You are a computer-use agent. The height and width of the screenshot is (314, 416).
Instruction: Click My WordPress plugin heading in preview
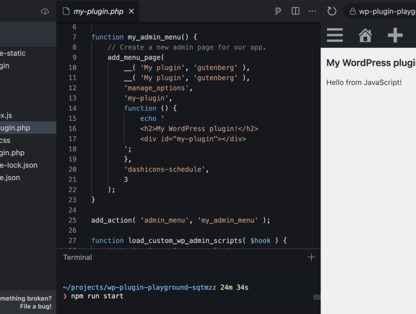[371, 63]
